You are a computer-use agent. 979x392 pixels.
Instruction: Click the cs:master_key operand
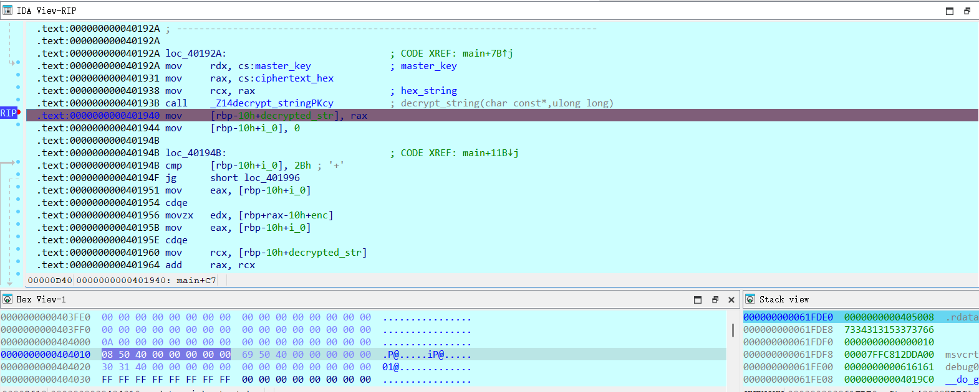[274, 66]
